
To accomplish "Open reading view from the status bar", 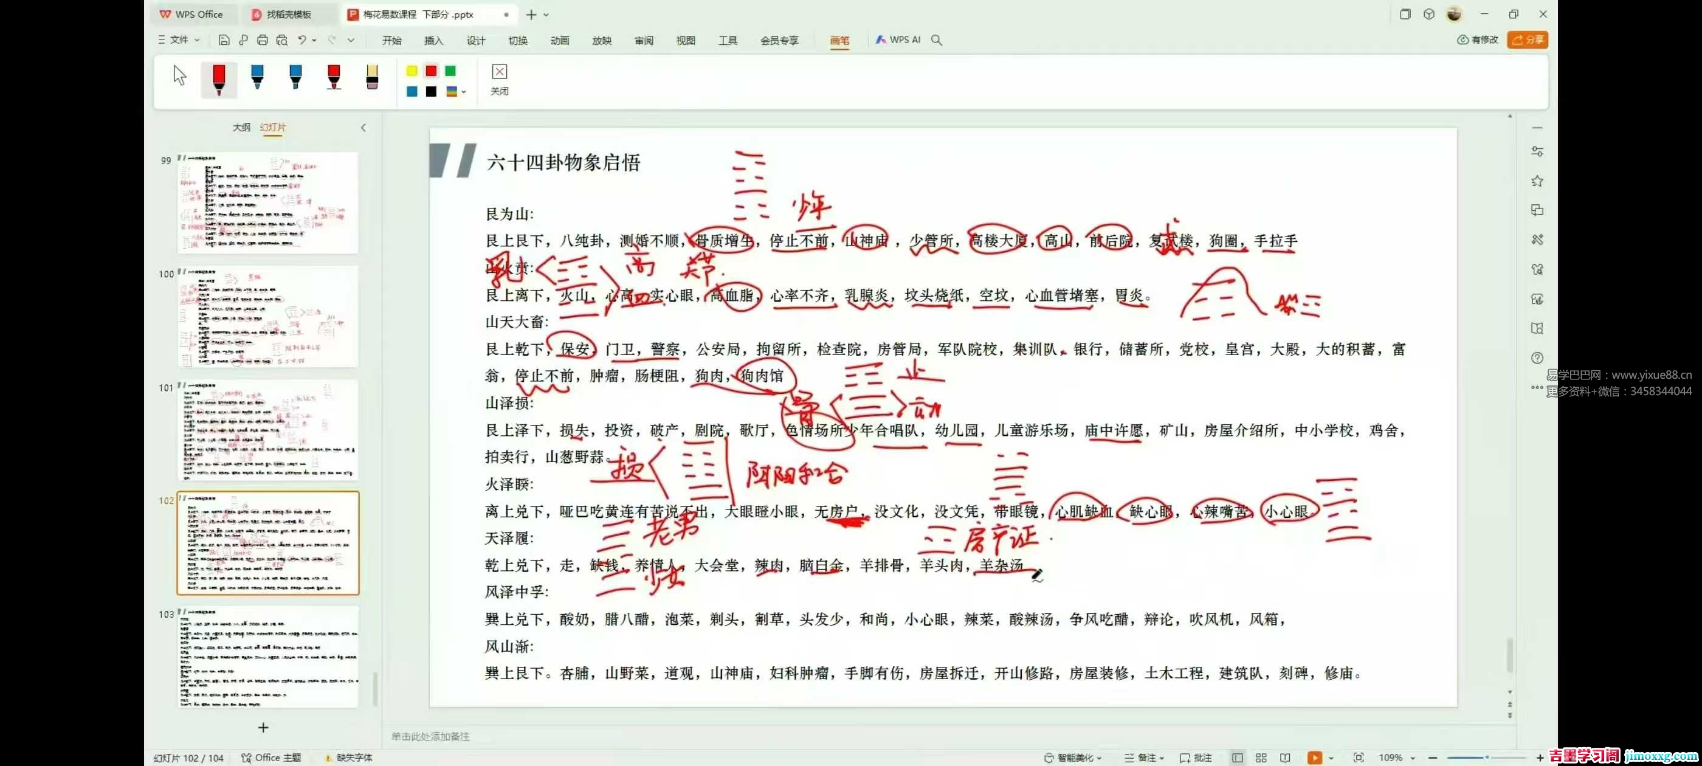I will click(x=1286, y=757).
